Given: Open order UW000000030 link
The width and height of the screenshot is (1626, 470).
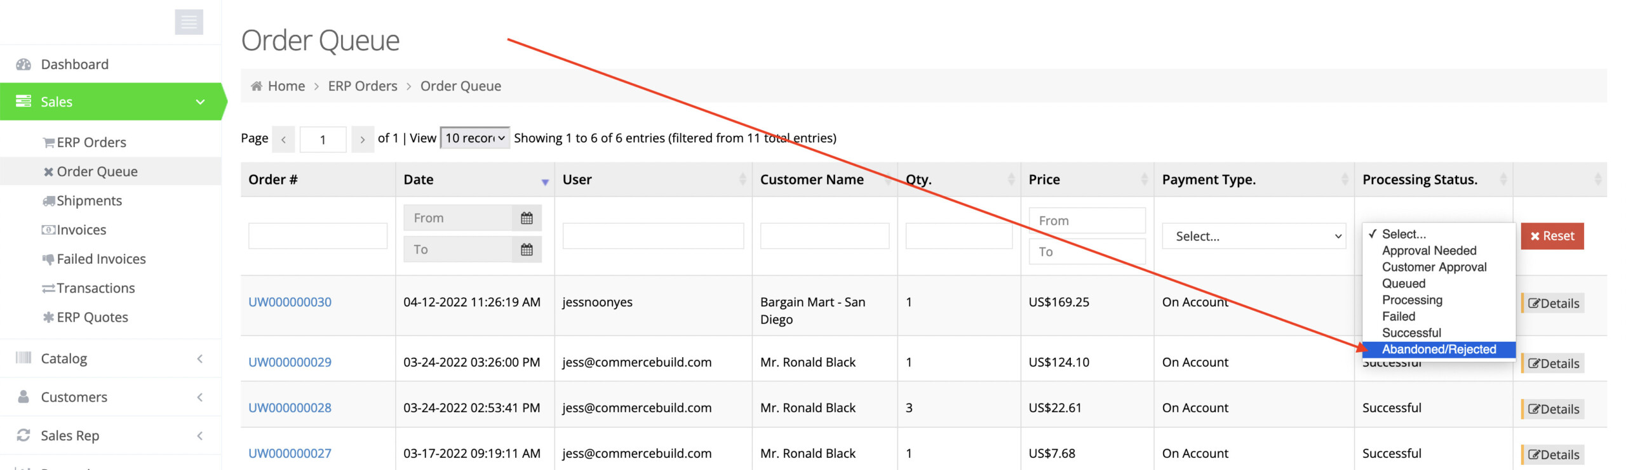Looking at the screenshot, I should point(290,303).
